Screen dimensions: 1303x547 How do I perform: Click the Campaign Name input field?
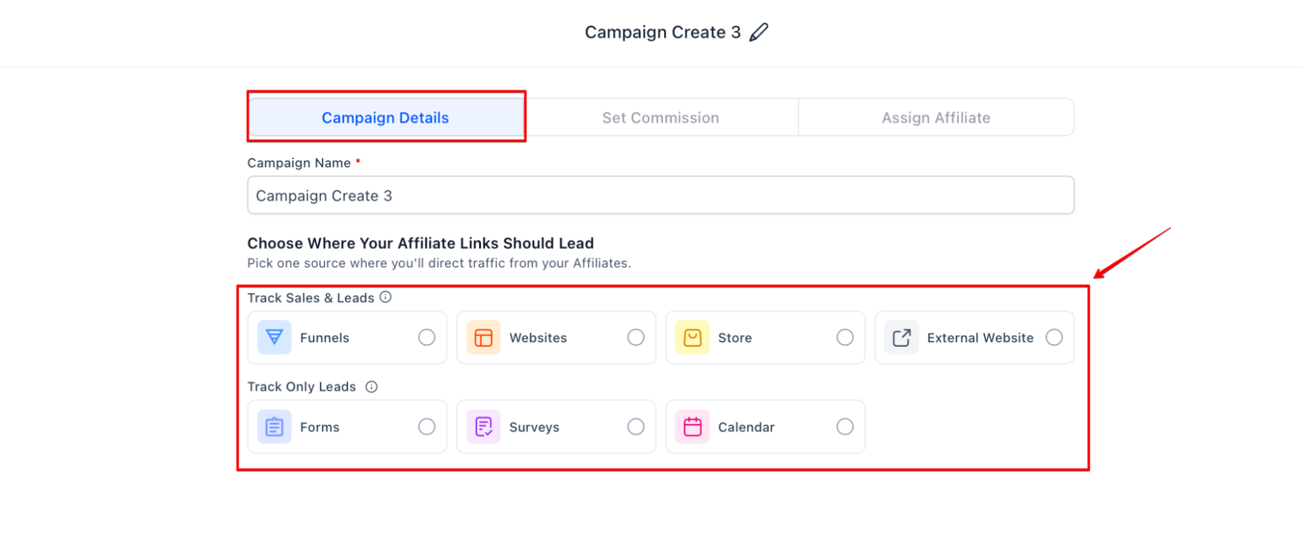tap(660, 196)
